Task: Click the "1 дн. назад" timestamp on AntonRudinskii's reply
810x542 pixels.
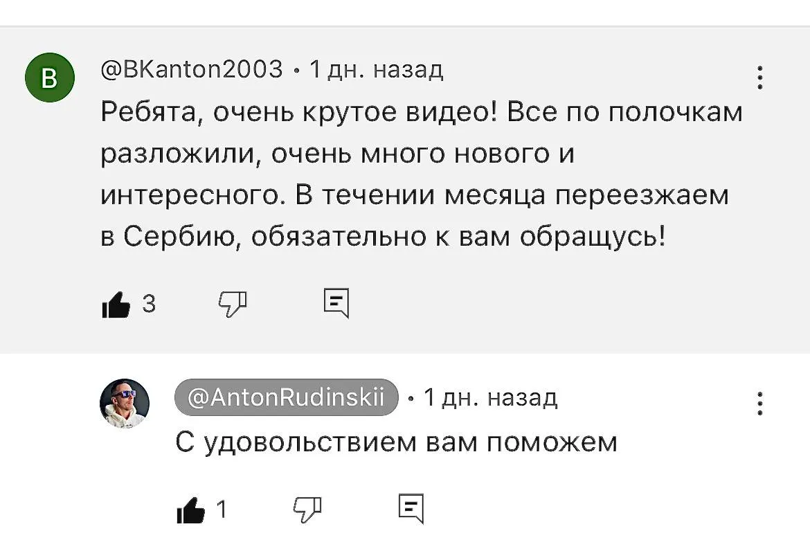Action: (490, 397)
